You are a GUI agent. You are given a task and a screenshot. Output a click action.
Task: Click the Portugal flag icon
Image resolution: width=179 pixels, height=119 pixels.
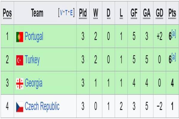20,37
